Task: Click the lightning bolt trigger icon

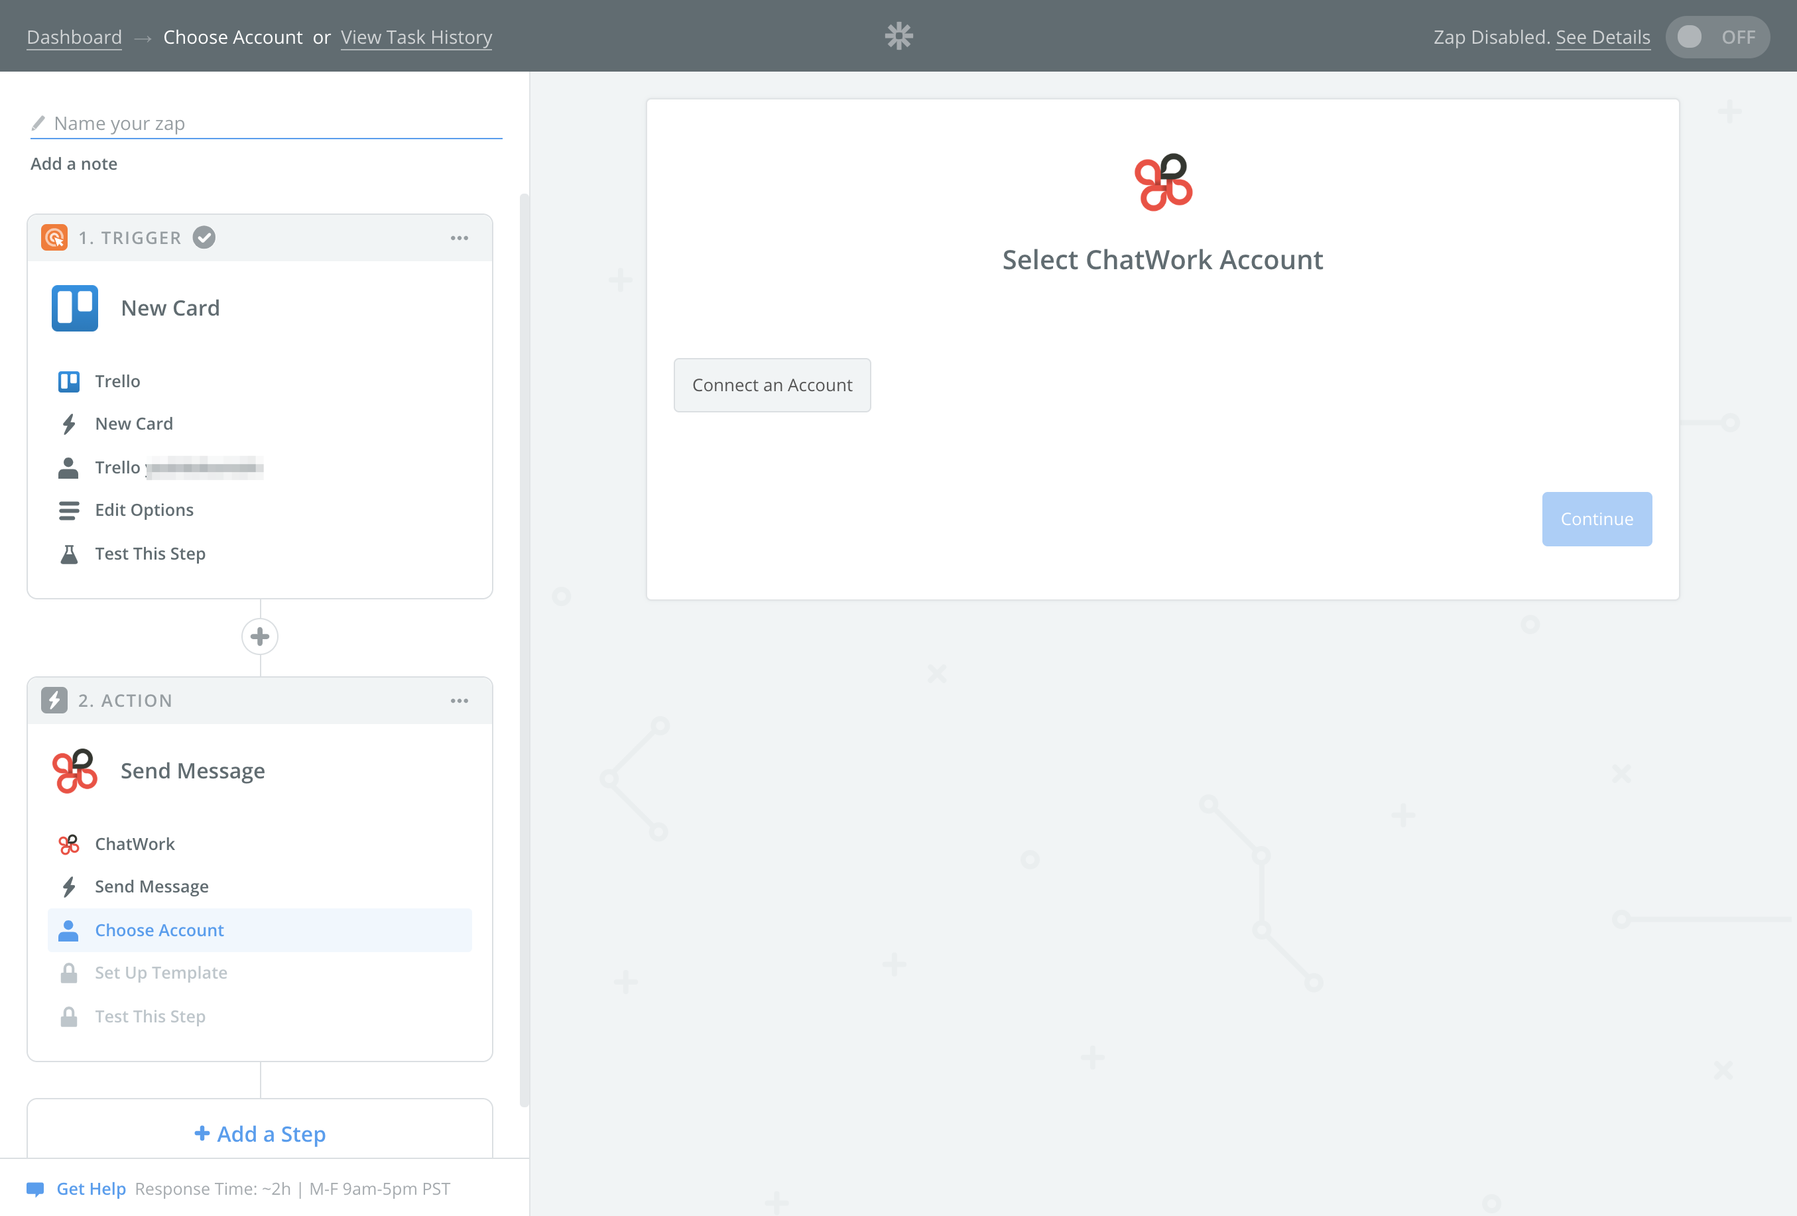Action: coord(68,424)
